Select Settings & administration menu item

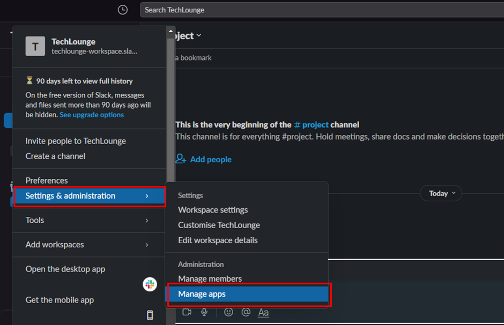pos(90,196)
